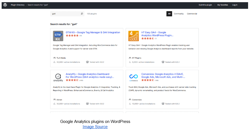This screenshot has width=250, height=130.
Task: Open the Conversios plugin logo
Action: pos(134,78)
